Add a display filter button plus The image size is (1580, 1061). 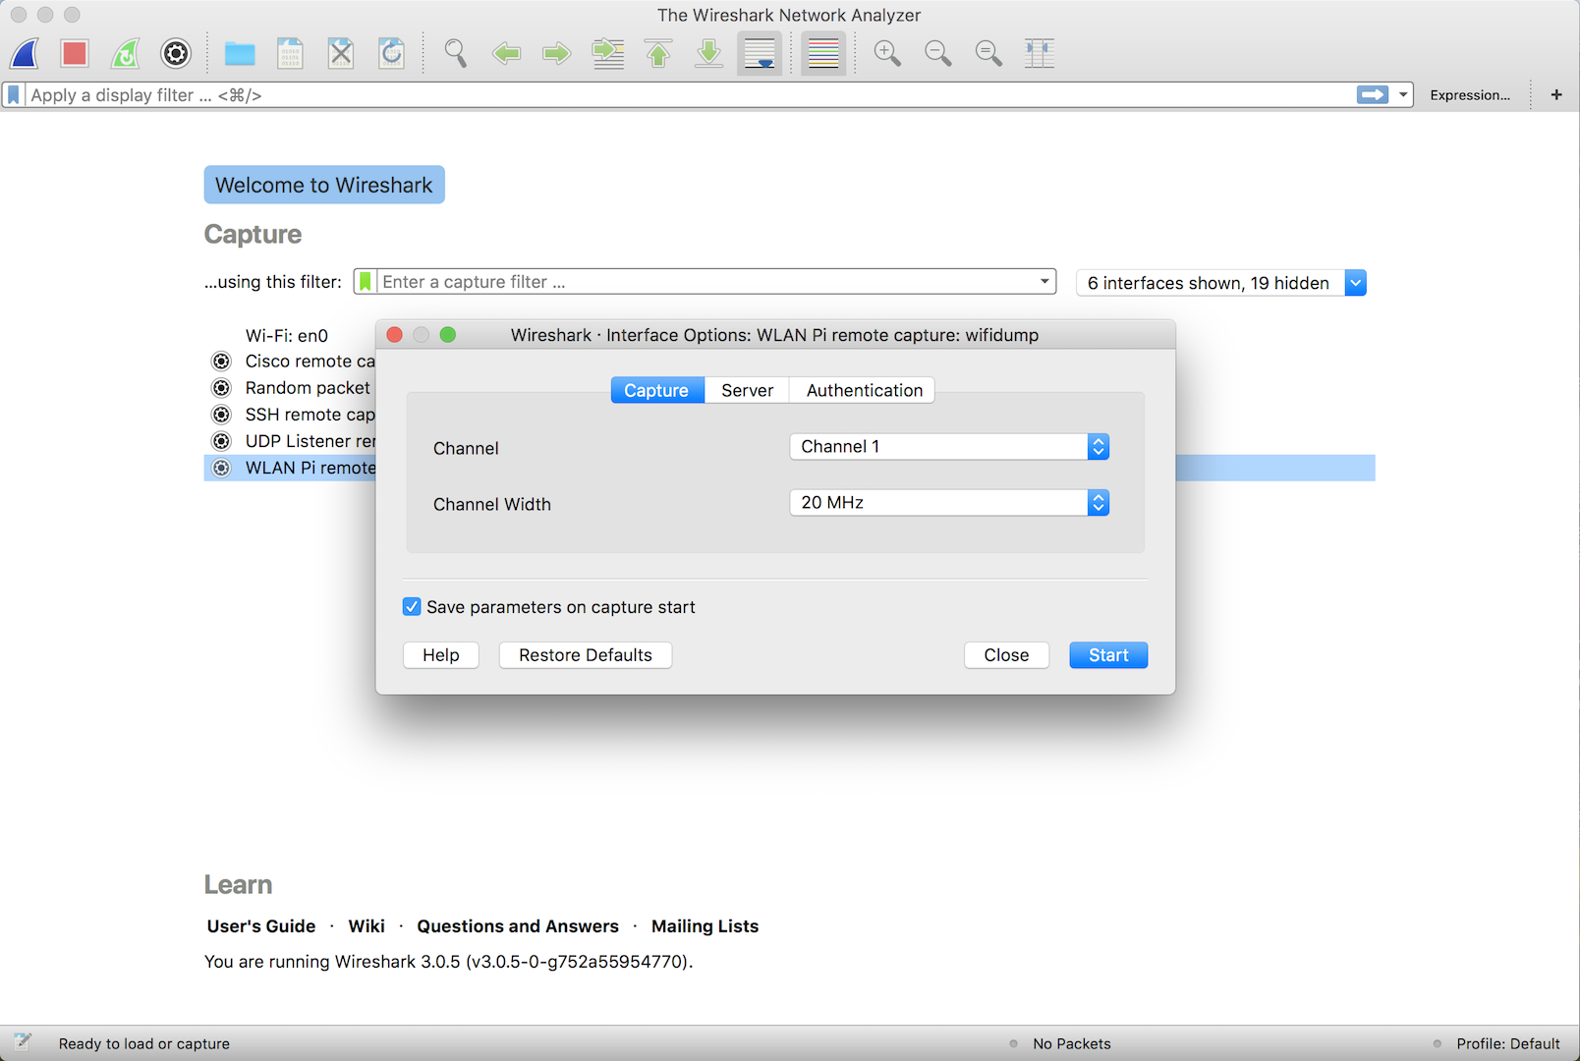[x=1556, y=94]
